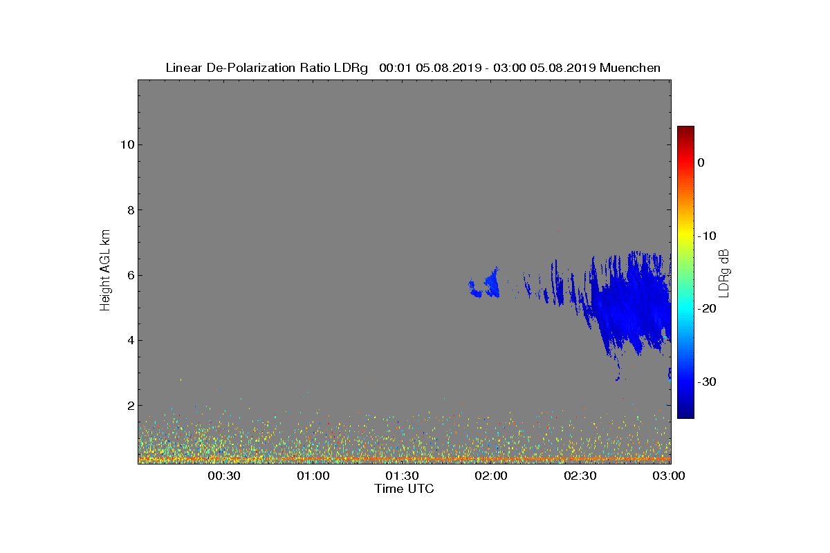The image size is (830, 553).
Task: Click the colorbar value label -10
Action: pyautogui.click(x=706, y=236)
